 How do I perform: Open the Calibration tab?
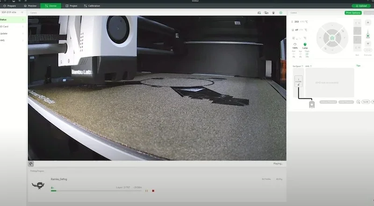92,6
